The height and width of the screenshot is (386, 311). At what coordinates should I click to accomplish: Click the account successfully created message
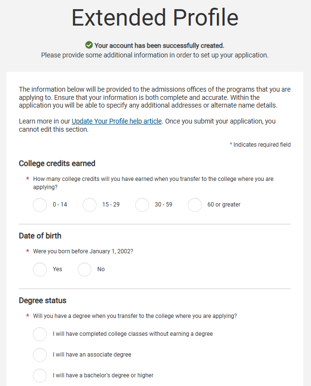click(x=159, y=45)
